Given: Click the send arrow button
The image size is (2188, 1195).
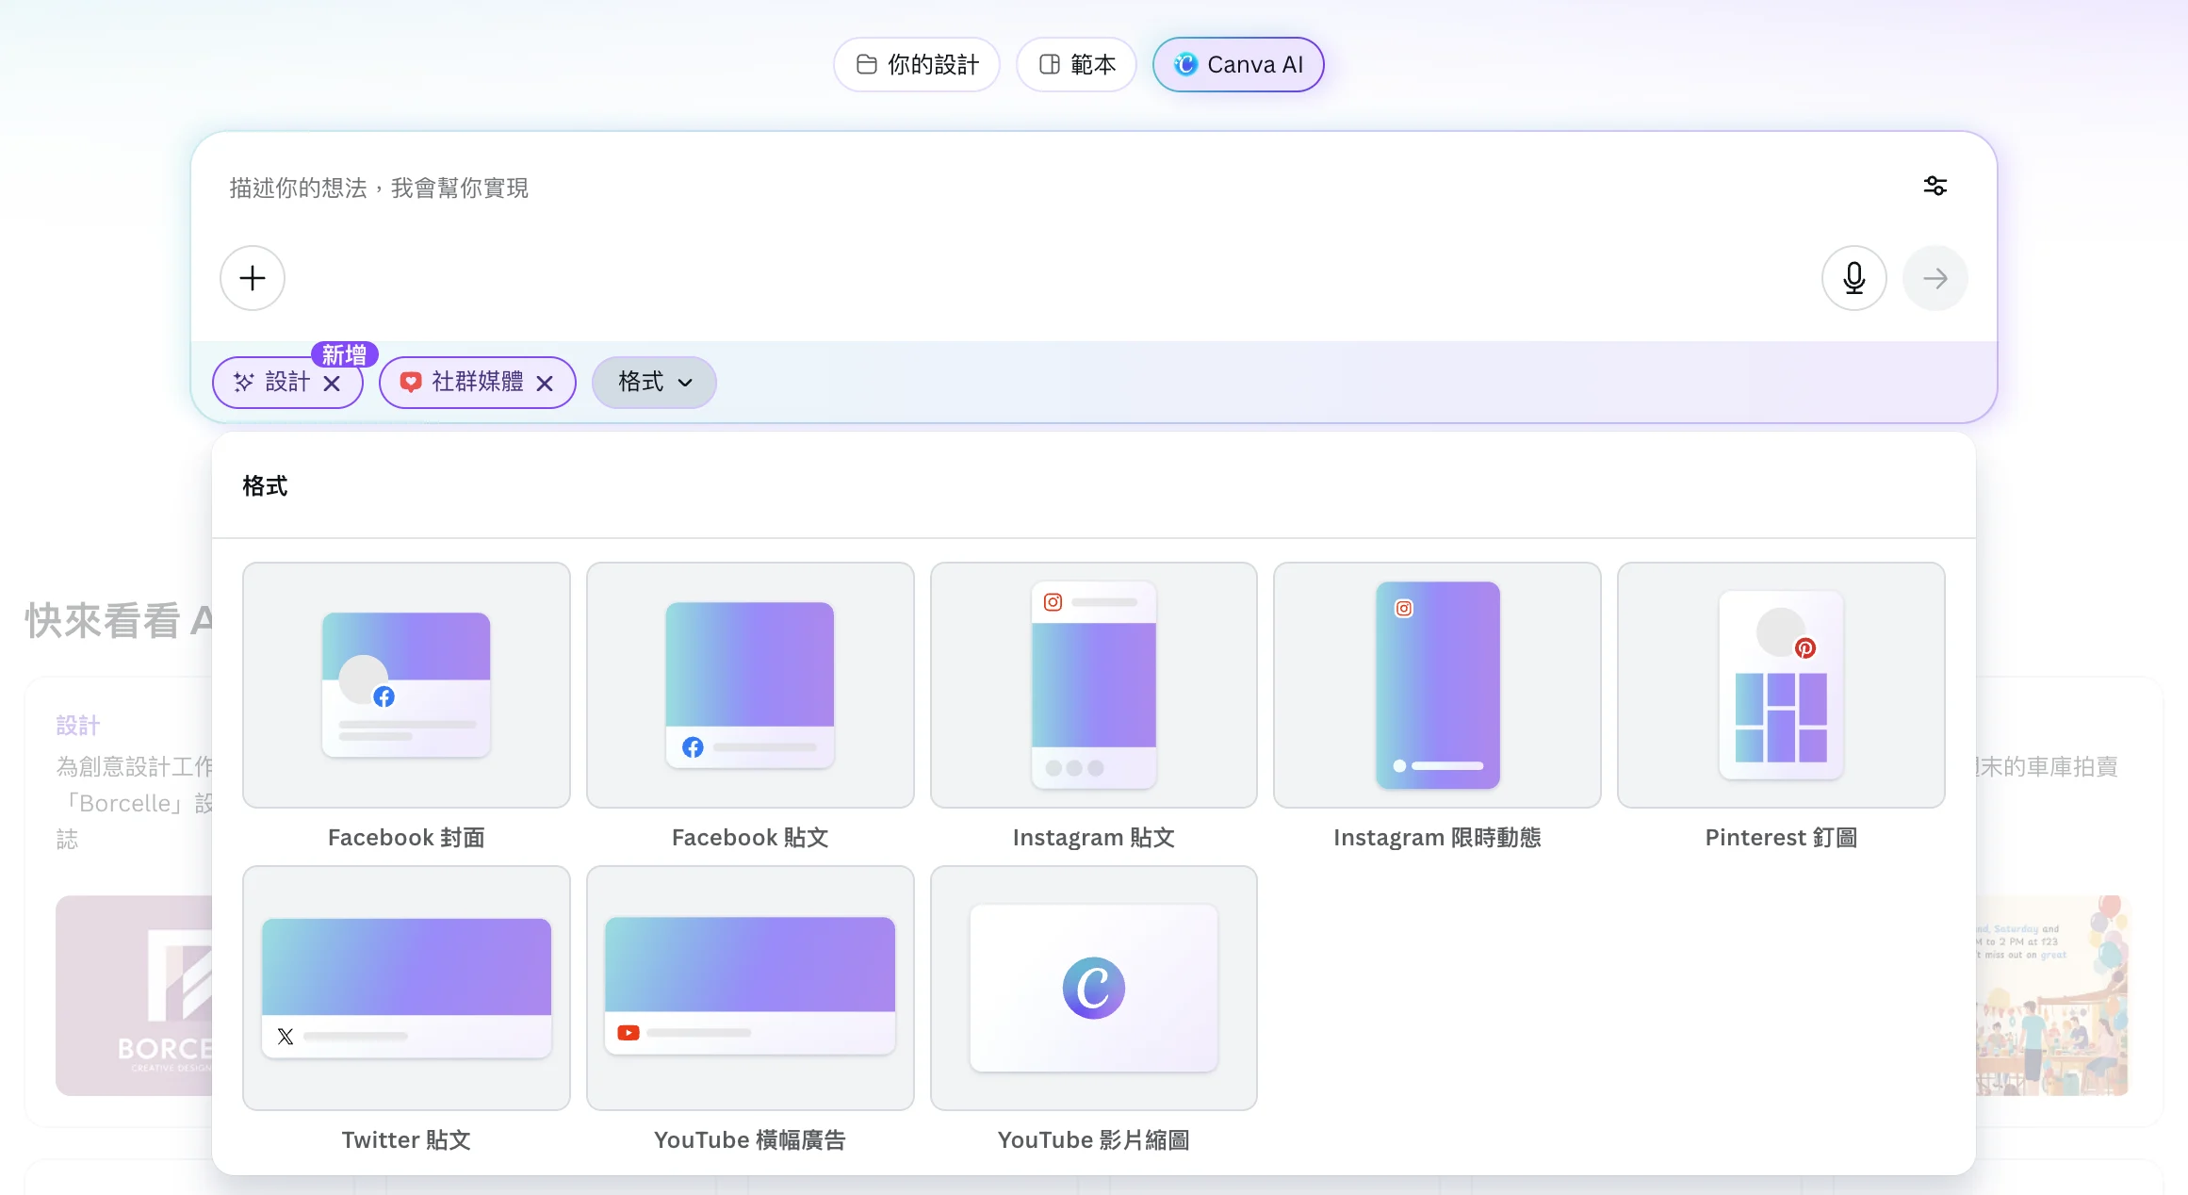Looking at the screenshot, I should [1935, 278].
